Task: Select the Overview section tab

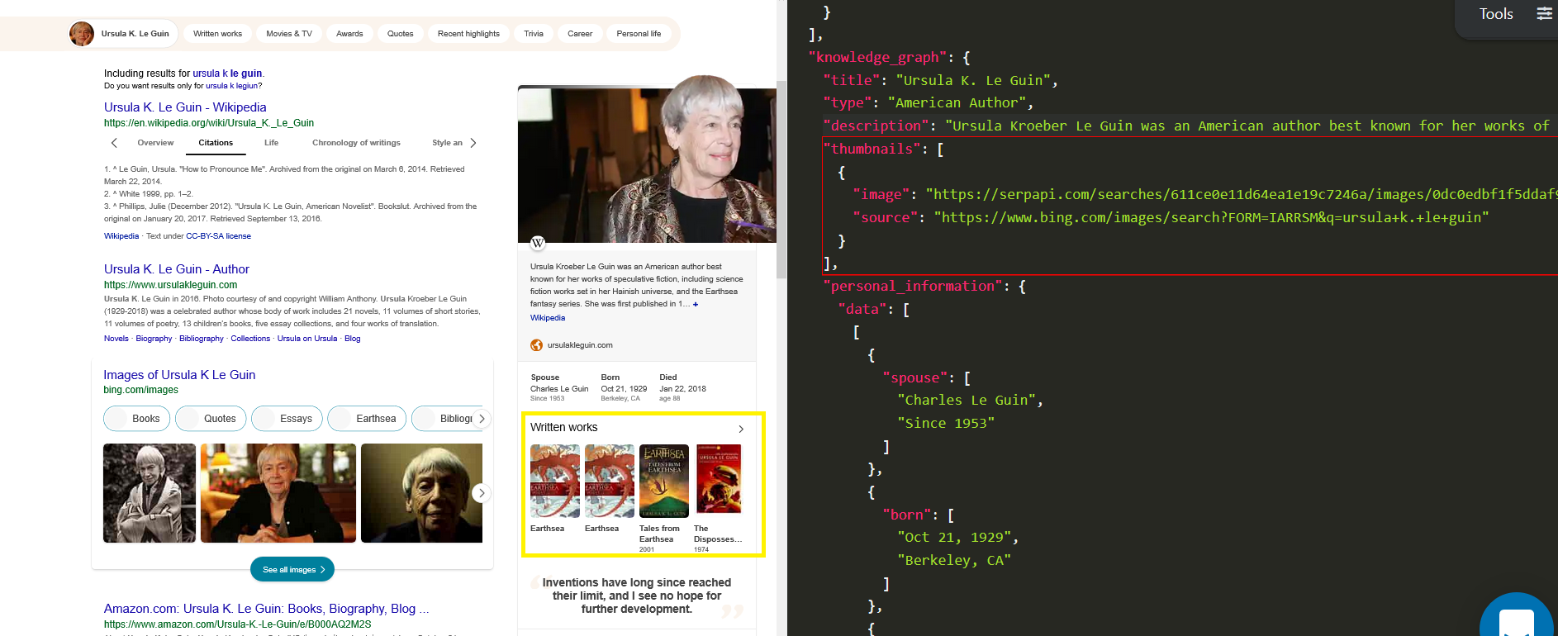Action: (155, 143)
